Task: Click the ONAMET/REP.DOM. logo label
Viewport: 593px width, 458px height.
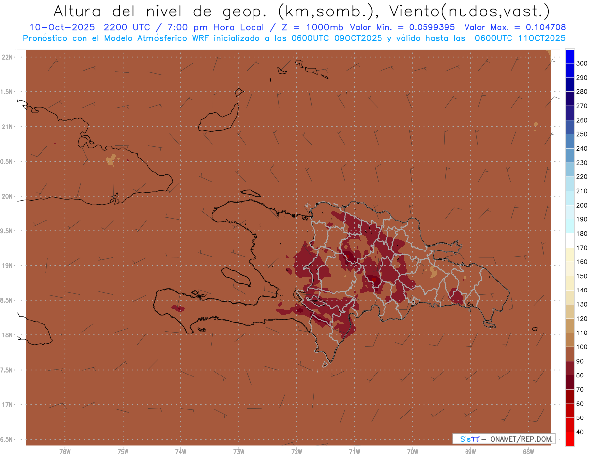Action: (504, 439)
